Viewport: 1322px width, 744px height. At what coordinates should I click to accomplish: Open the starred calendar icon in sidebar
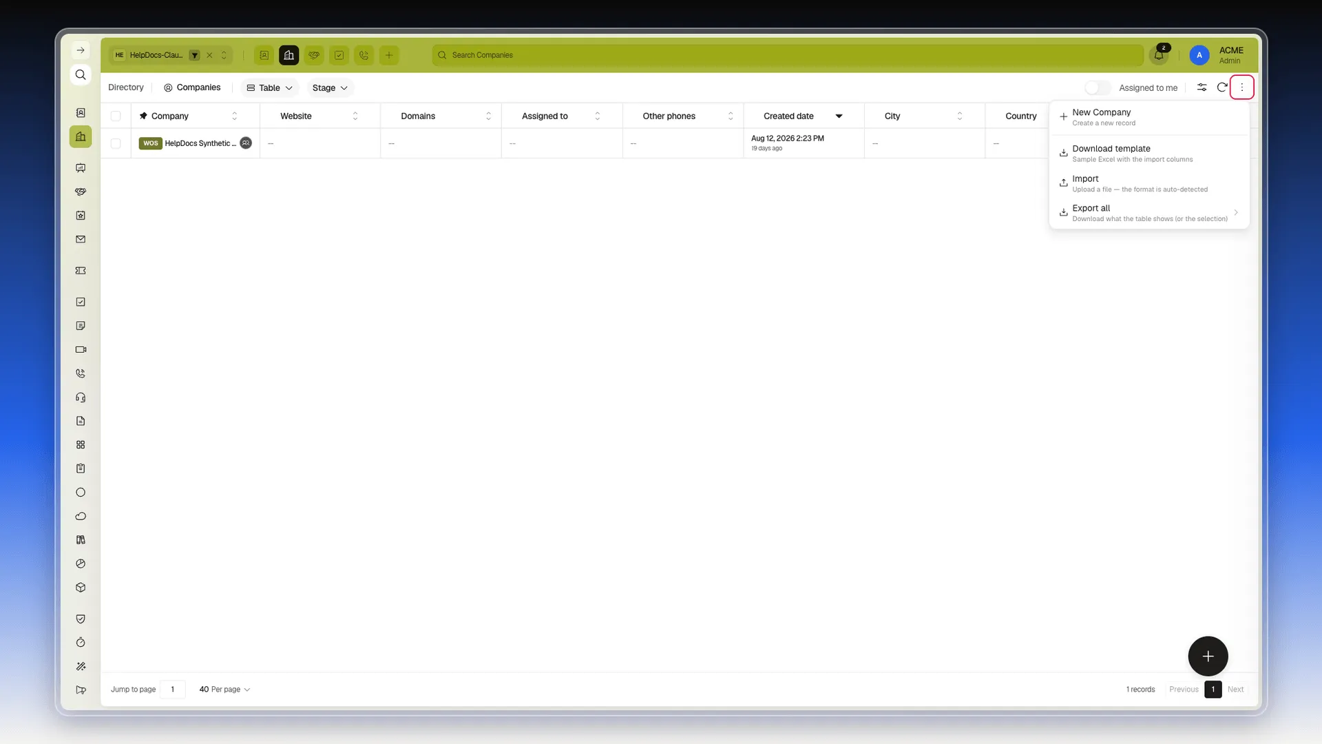(81, 216)
